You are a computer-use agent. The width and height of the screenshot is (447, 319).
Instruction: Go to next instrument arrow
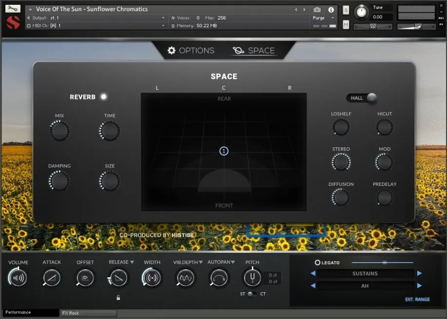pyautogui.click(x=305, y=10)
